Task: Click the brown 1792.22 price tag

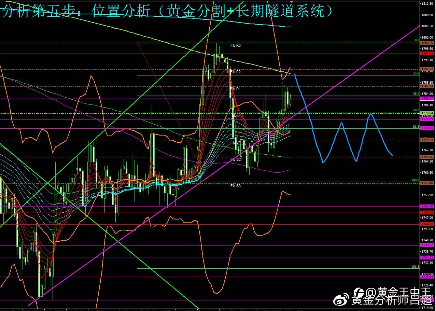Action: (x=427, y=69)
